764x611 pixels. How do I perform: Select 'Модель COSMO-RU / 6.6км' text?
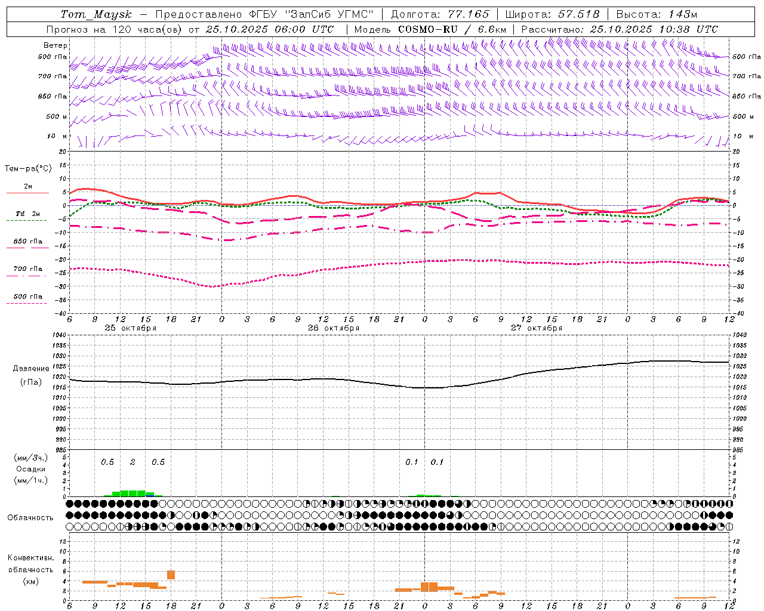pyautogui.click(x=430, y=29)
